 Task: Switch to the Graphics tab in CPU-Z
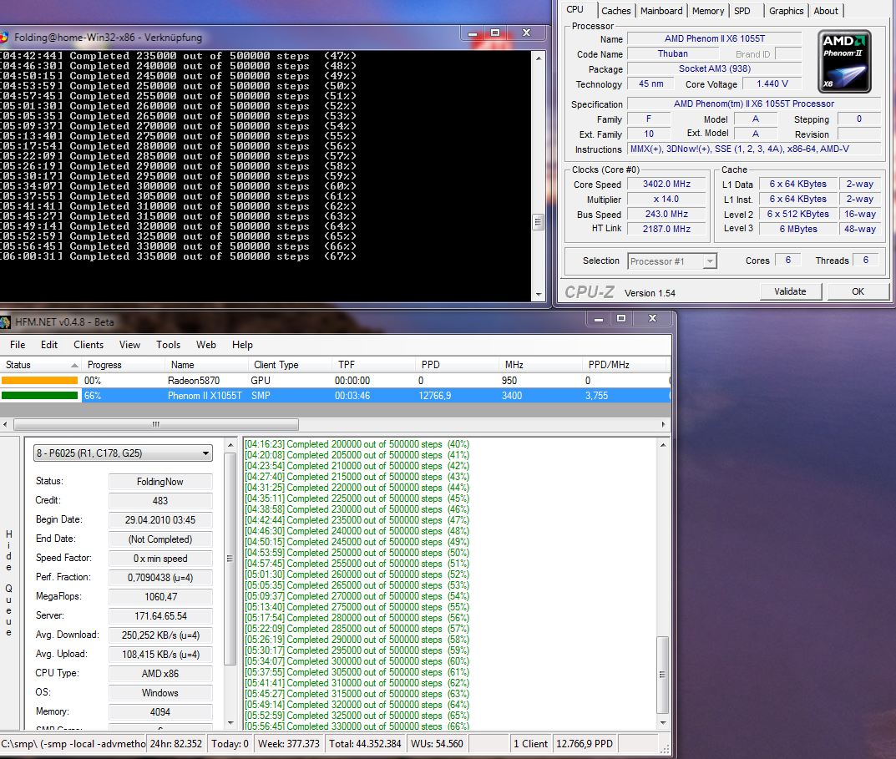pos(786,11)
